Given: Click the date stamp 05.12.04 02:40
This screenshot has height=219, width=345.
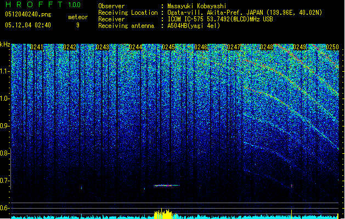Looking at the screenshot, I should point(28,25).
